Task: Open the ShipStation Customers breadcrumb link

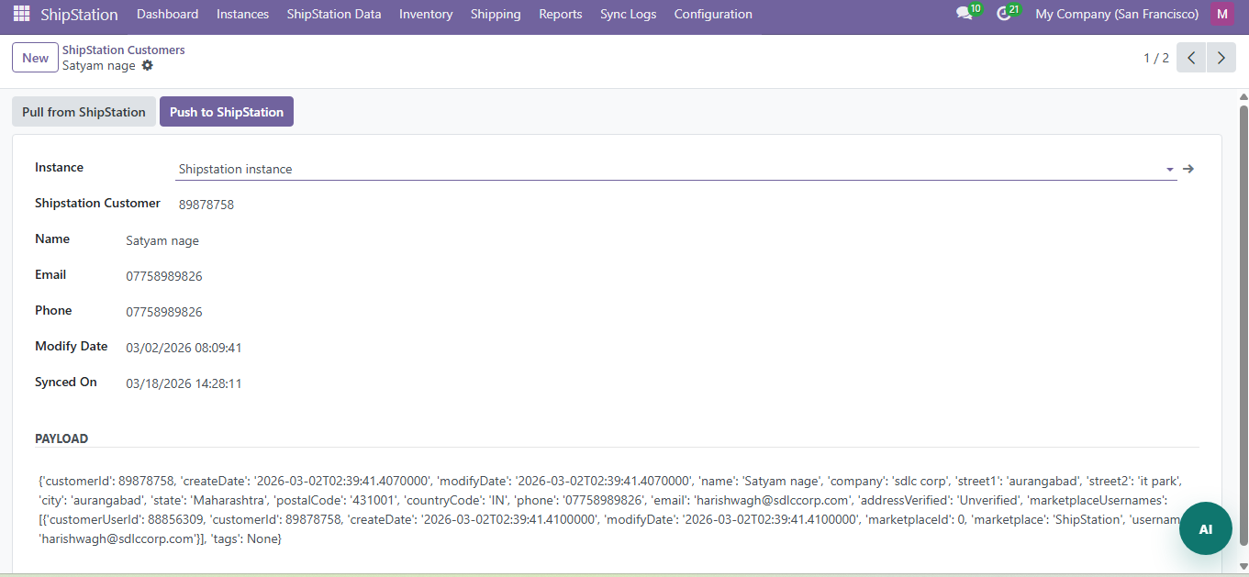Action: 123,50
